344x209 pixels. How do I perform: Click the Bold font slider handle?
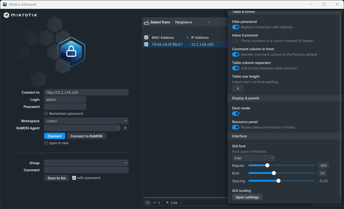click(x=274, y=173)
